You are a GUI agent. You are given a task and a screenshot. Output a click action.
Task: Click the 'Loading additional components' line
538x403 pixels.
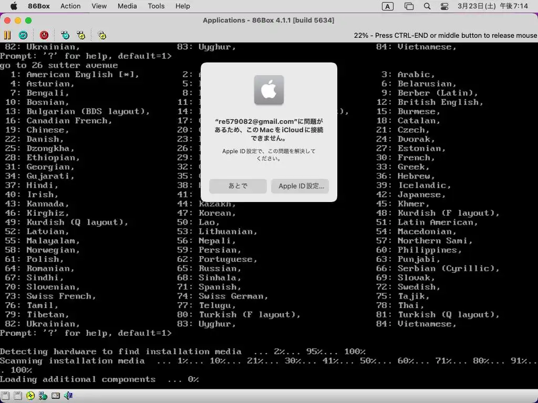[x=99, y=379]
